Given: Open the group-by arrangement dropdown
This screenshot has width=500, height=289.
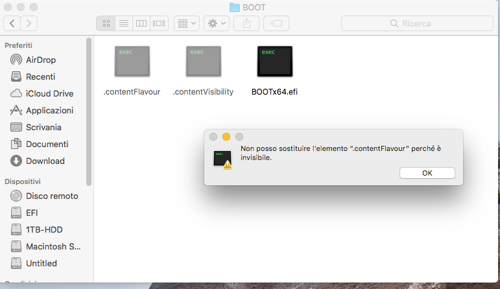Looking at the screenshot, I should coord(187,23).
